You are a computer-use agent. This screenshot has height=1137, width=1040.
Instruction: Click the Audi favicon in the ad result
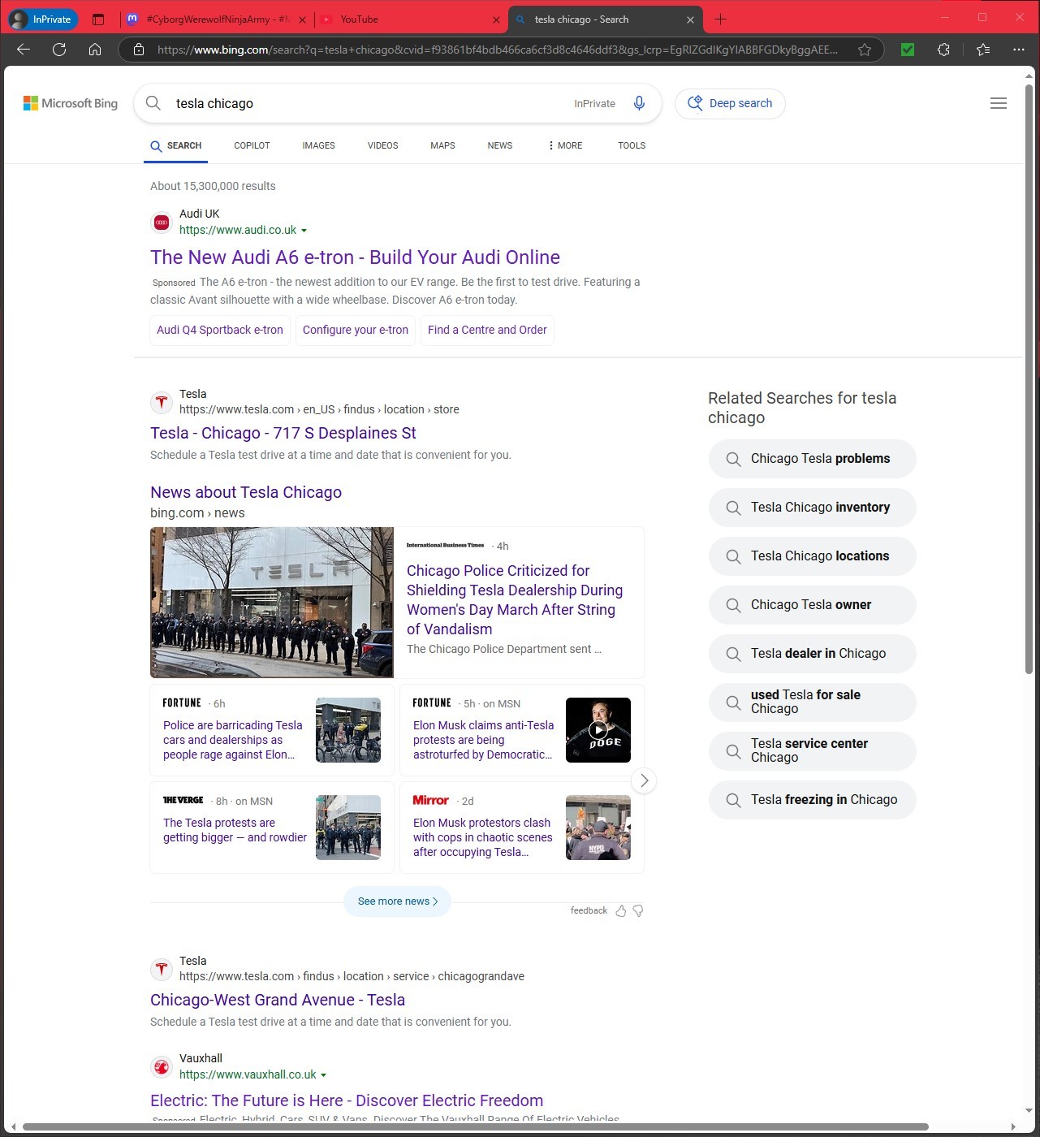(x=162, y=222)
